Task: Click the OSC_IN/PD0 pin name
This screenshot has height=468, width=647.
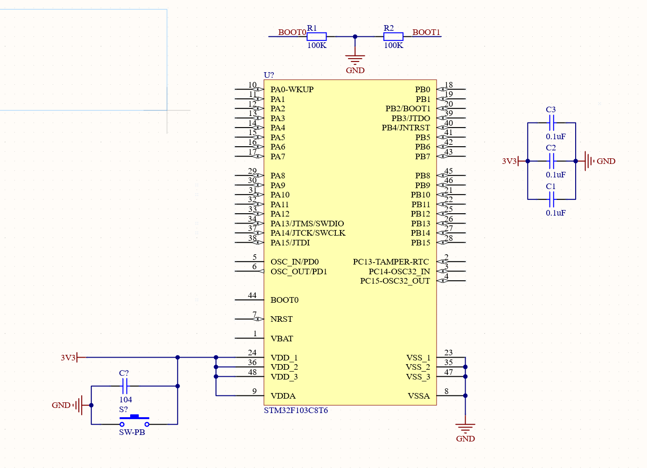Action: [295, 262]
